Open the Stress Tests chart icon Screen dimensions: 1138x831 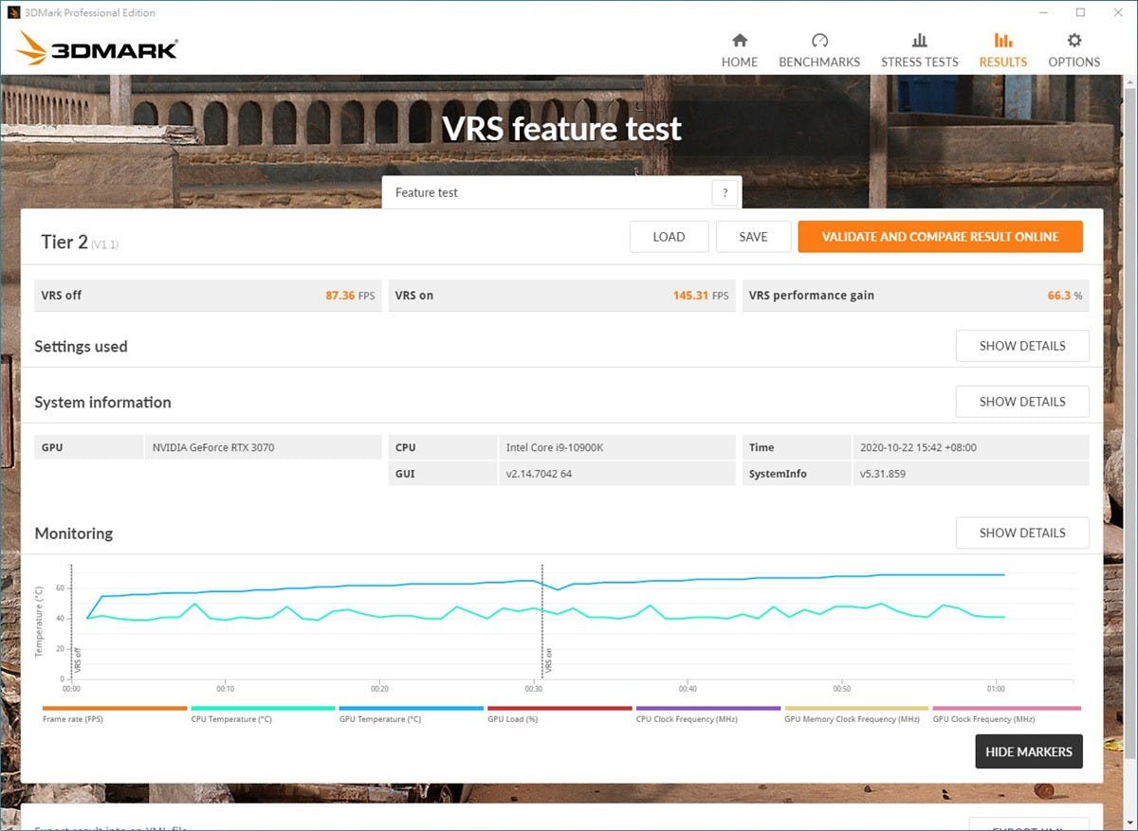[x=919, y=40]
